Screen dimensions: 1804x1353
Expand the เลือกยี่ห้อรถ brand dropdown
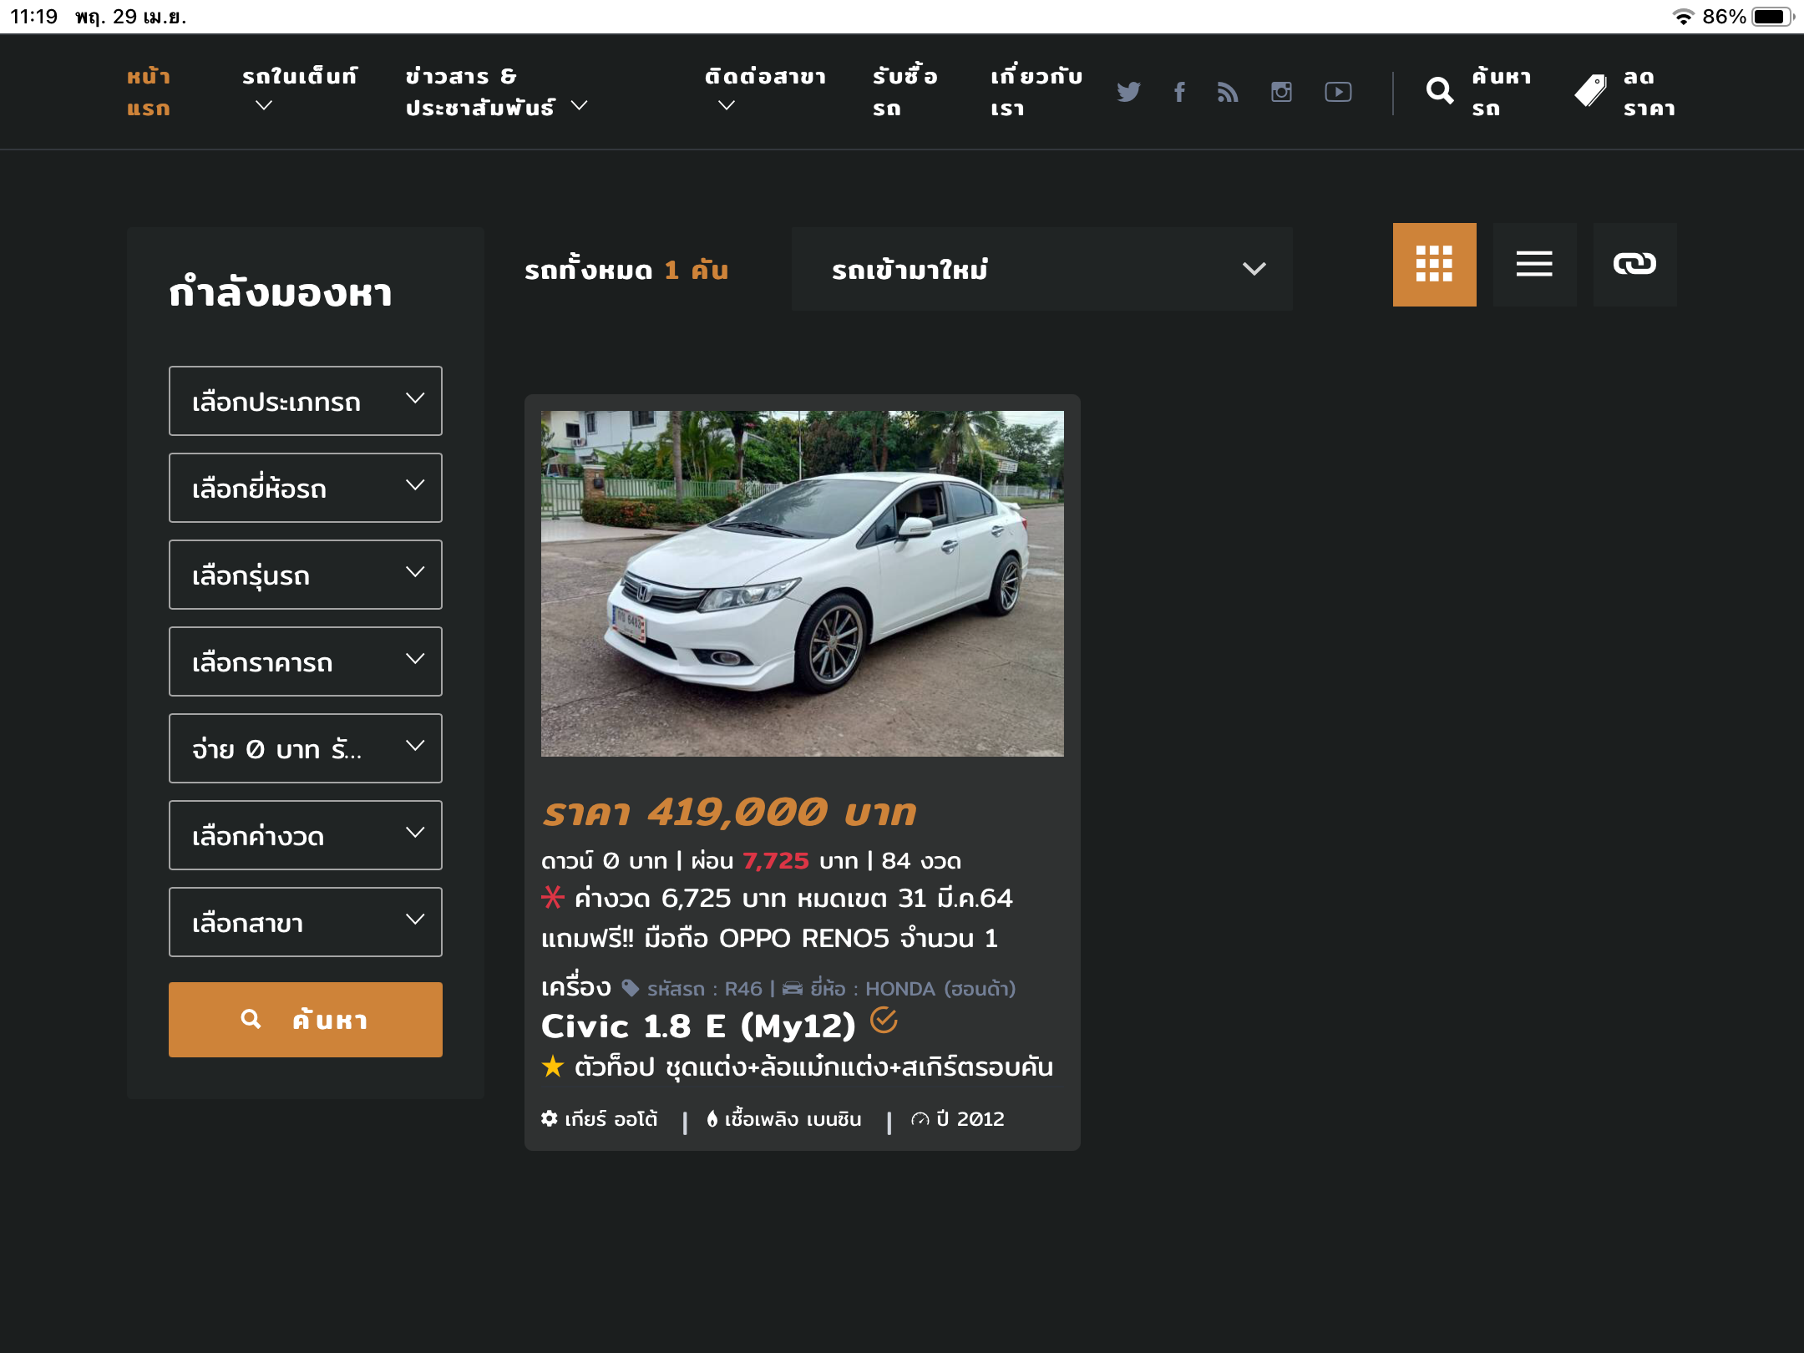point(305,488)
